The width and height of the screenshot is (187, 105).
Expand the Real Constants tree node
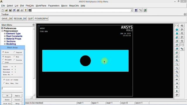[x=5, y=36]
